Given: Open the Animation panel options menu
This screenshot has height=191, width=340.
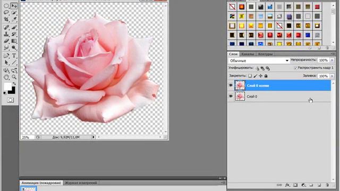Looking at the screenshot, I should 223,183.
